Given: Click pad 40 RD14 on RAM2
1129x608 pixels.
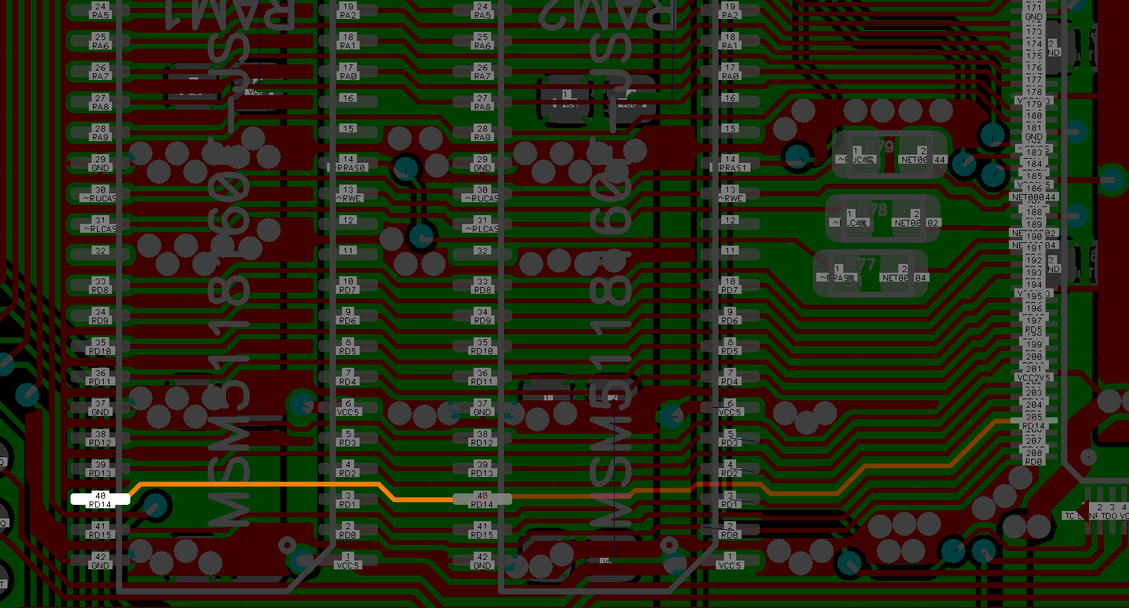Looking at the screenshot, I should pyautogui.click(x=482, y=499).
